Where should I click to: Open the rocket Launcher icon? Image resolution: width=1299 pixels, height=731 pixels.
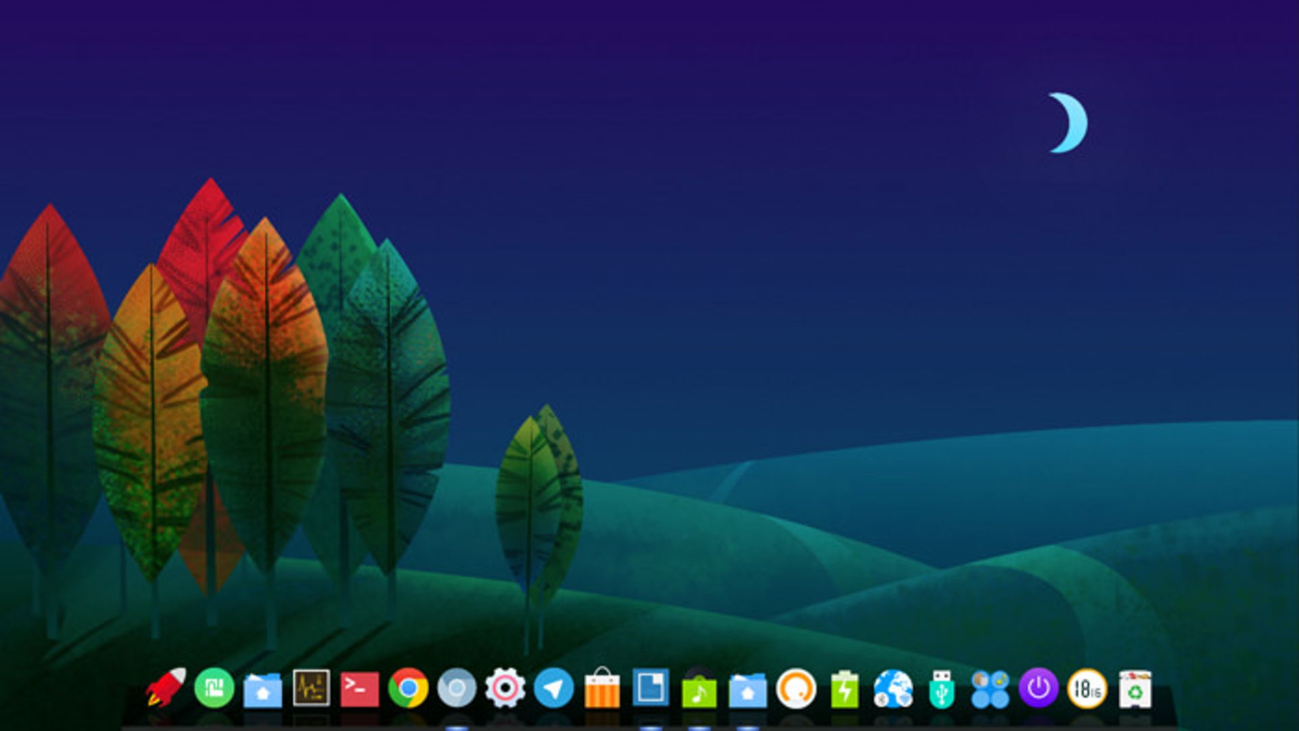tap(166, 688)
